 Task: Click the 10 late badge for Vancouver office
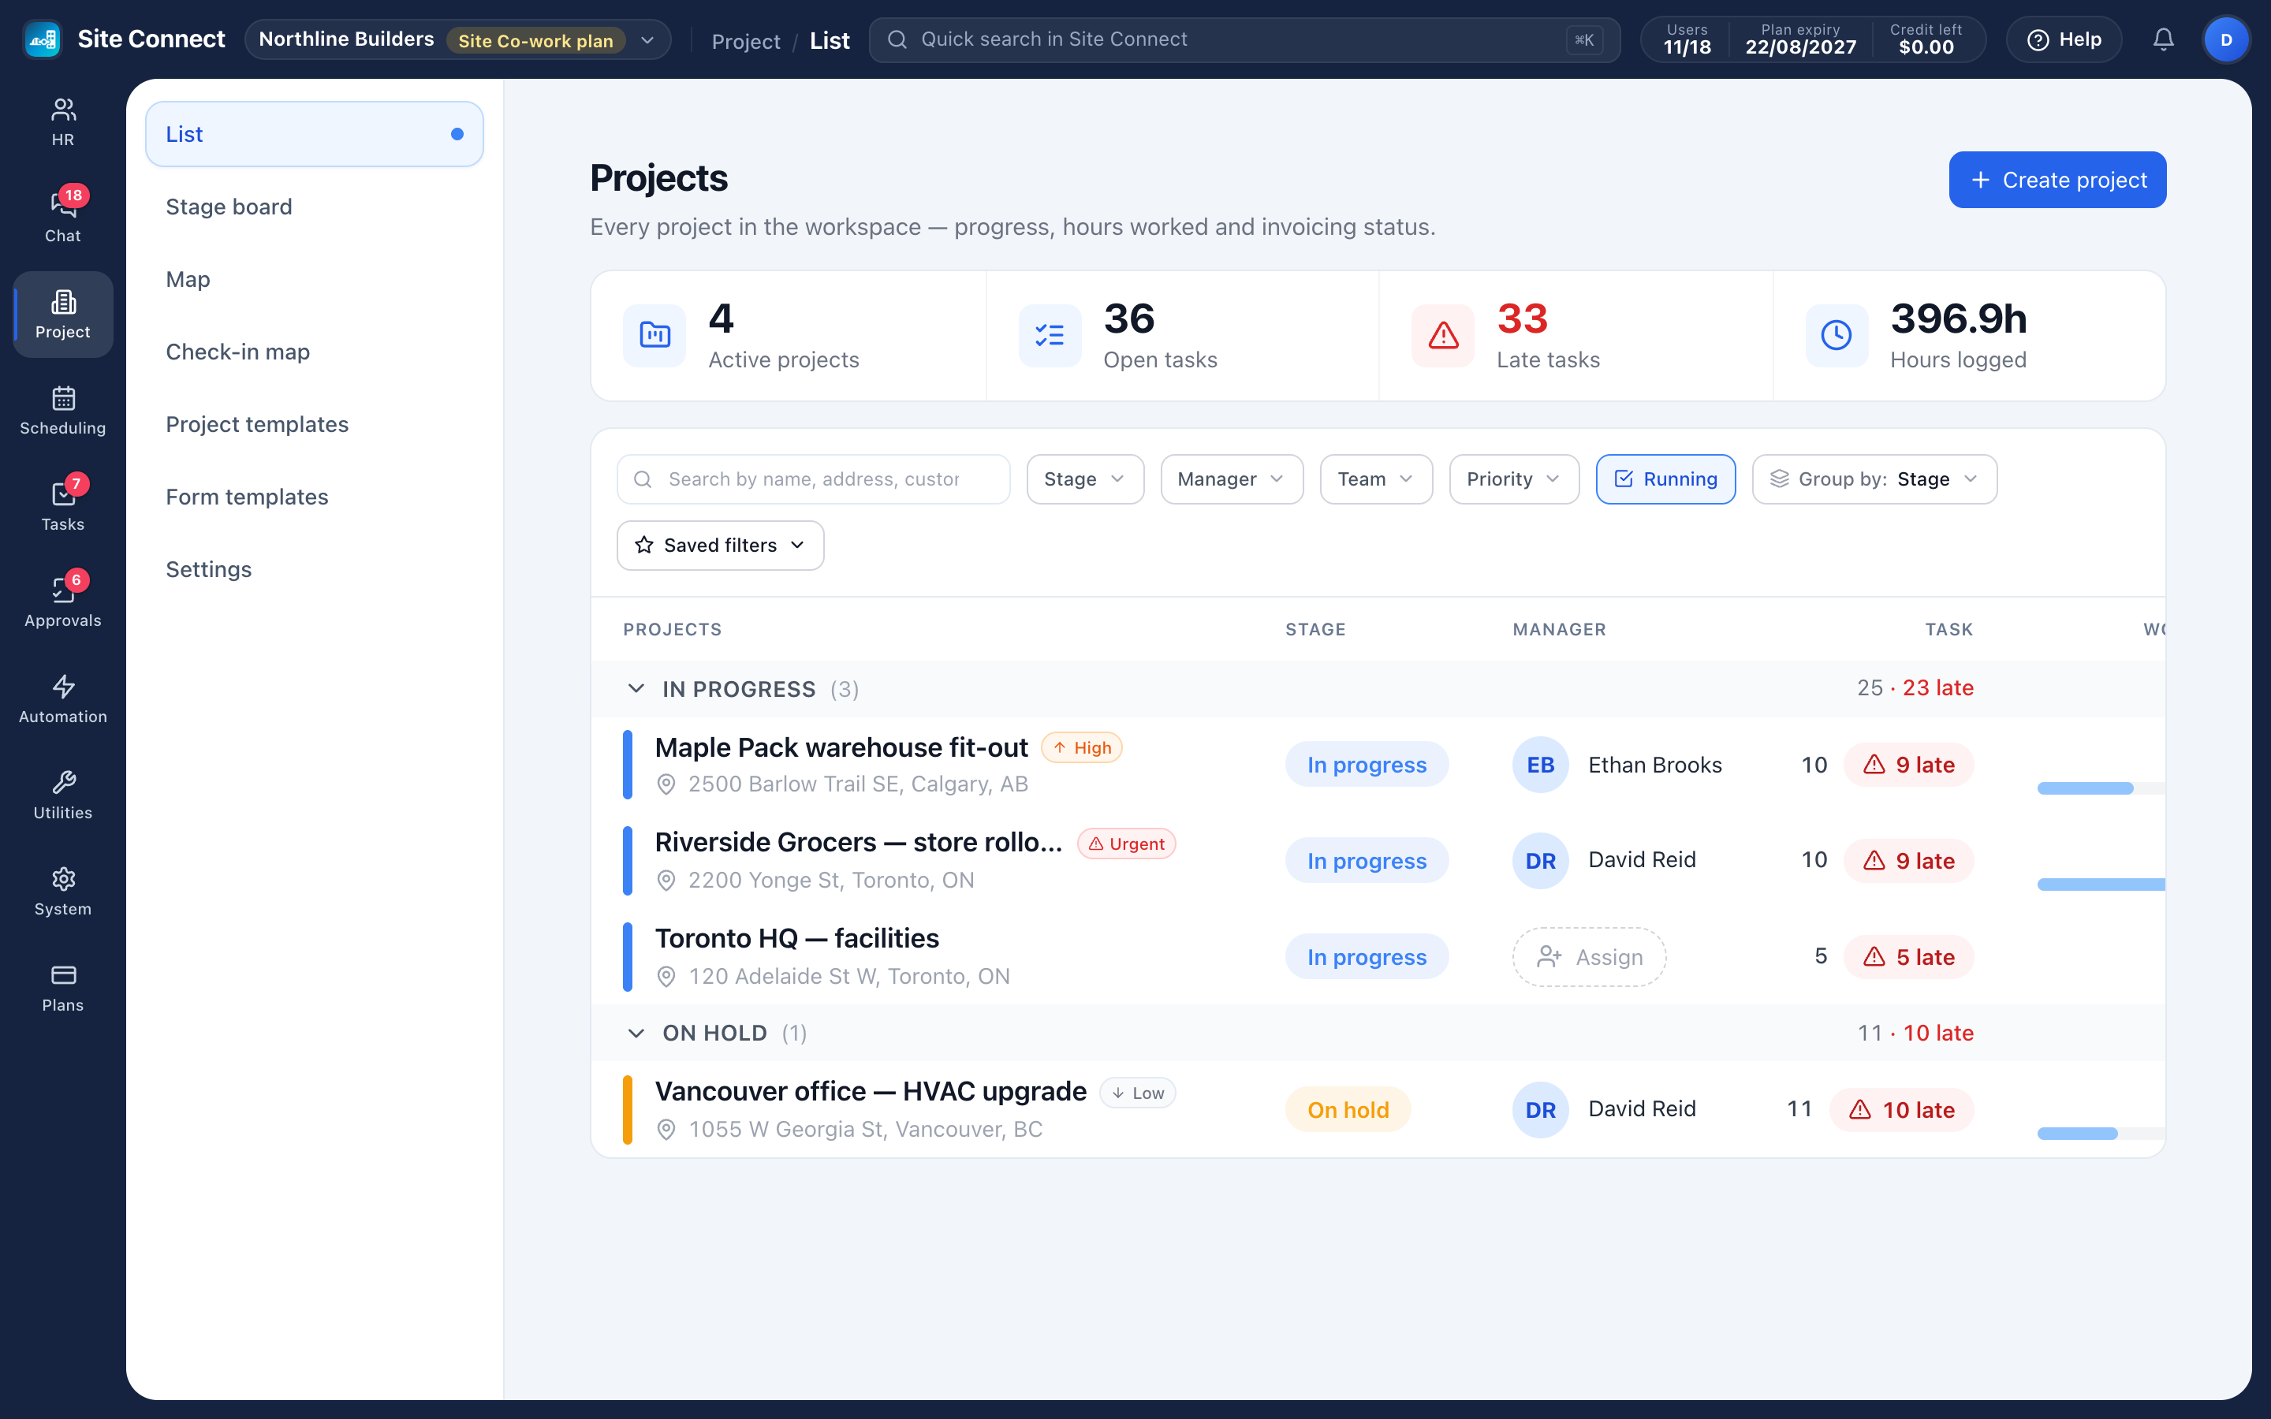point(1901,1110)
